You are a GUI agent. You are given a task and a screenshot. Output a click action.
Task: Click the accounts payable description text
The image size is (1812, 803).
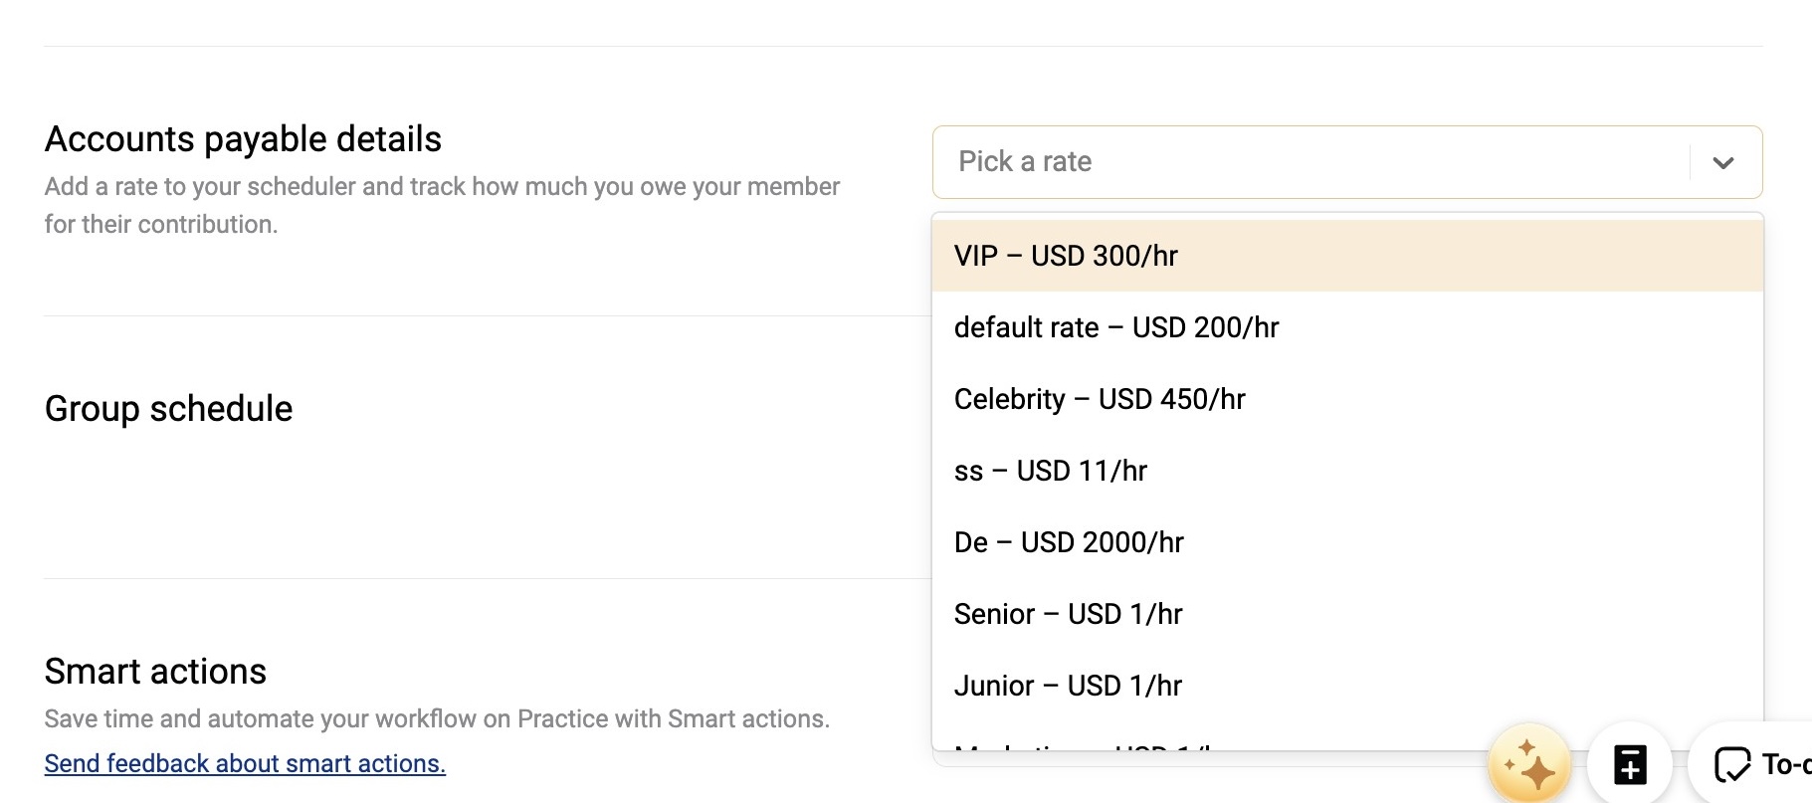pos(442,205)
